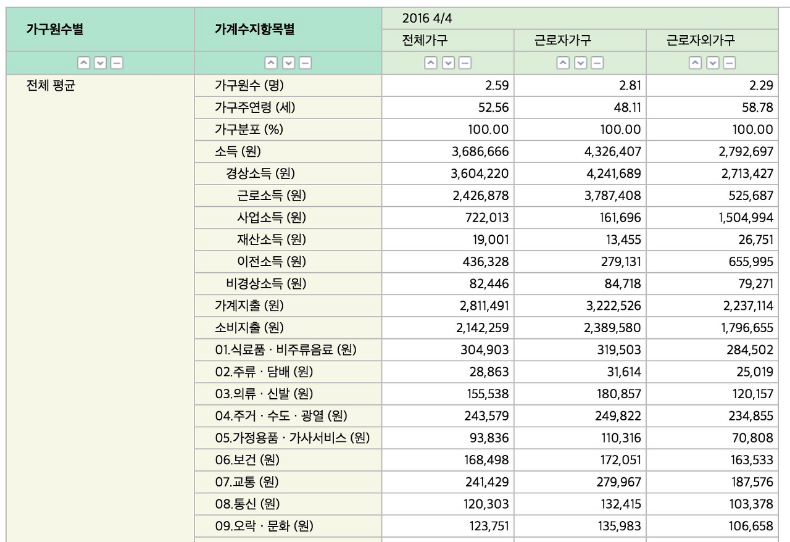
Task: Select the 4,326,407 income cell
Action: (580, 151)
